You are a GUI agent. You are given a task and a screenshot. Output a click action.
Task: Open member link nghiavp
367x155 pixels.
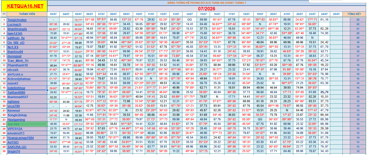click(13, 101)
